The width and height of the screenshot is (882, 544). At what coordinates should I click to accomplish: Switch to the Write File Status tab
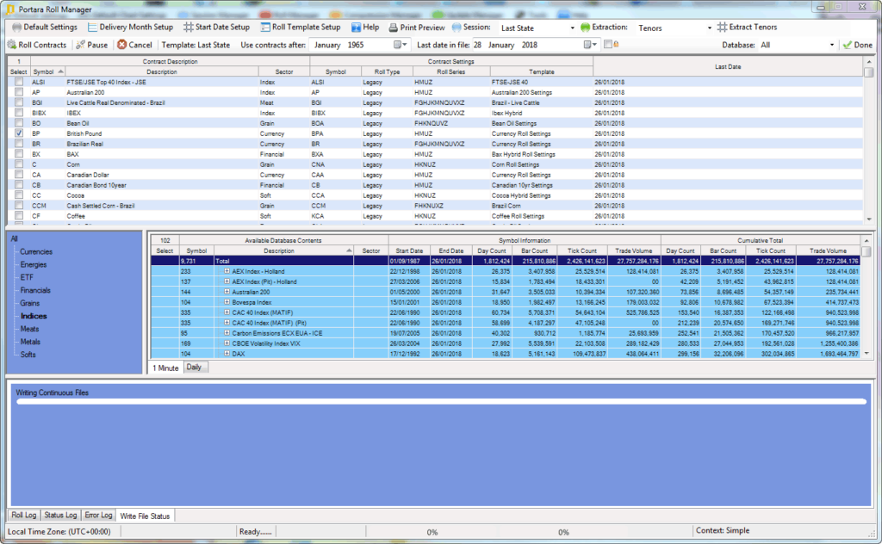[x=145, y=516]
